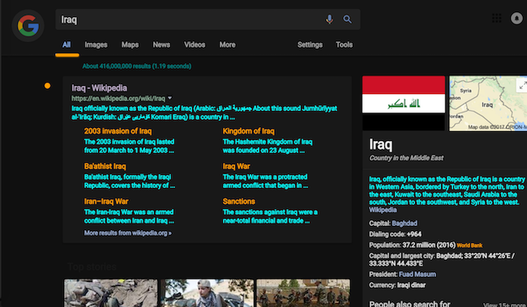Click the magnifying glass search button

coord(347,19)
